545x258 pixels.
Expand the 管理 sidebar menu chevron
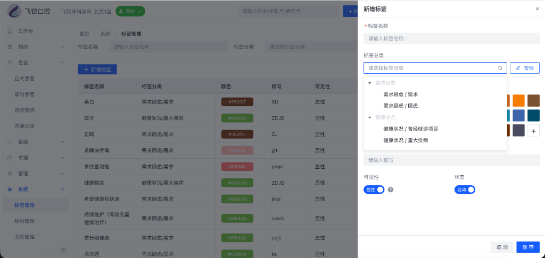63,174
